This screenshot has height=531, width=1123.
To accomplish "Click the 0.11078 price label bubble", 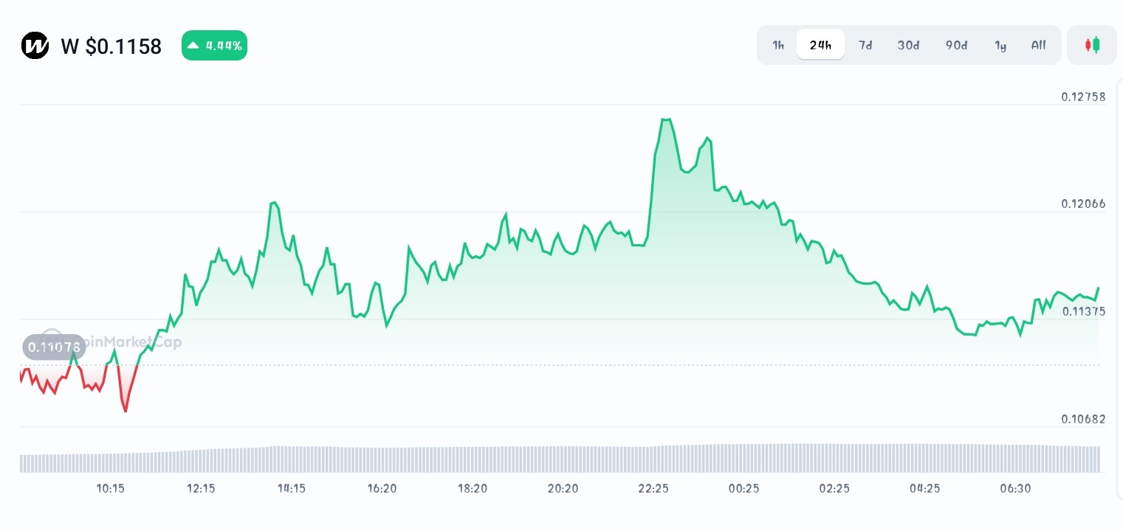I will click(x=54, y=347).
